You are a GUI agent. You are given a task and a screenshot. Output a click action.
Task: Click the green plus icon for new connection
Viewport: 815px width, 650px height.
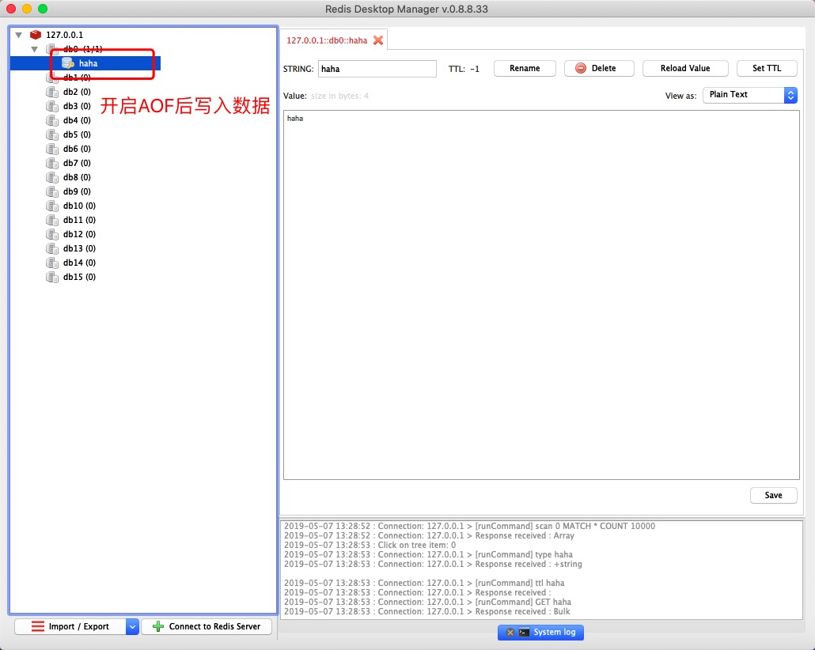158,626
